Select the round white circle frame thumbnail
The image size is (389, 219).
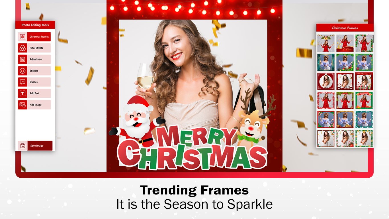pos(326,81)
